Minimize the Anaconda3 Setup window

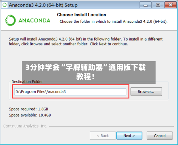coord(146,5)
